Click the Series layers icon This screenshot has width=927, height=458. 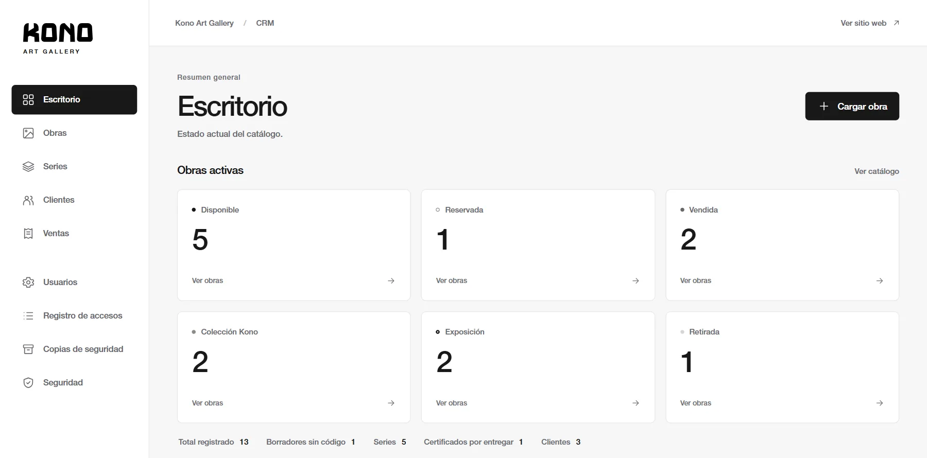click(28, 167)
